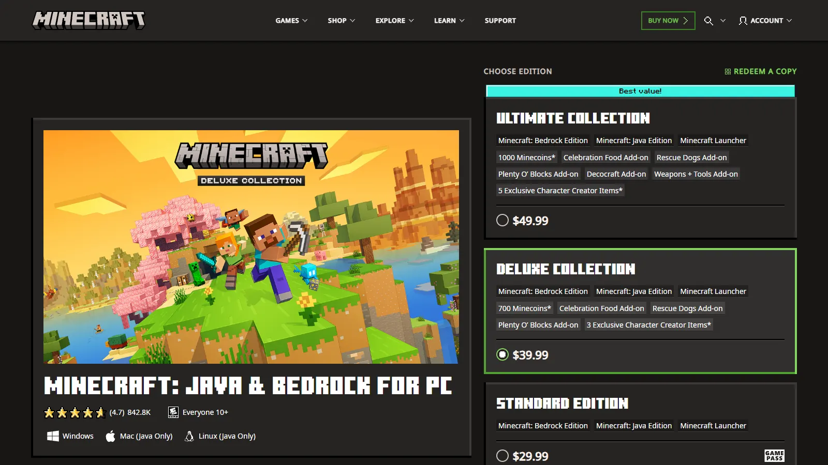The image size is (828, 465).
Task: Open search with the magnifier icon
Action: 708,21
